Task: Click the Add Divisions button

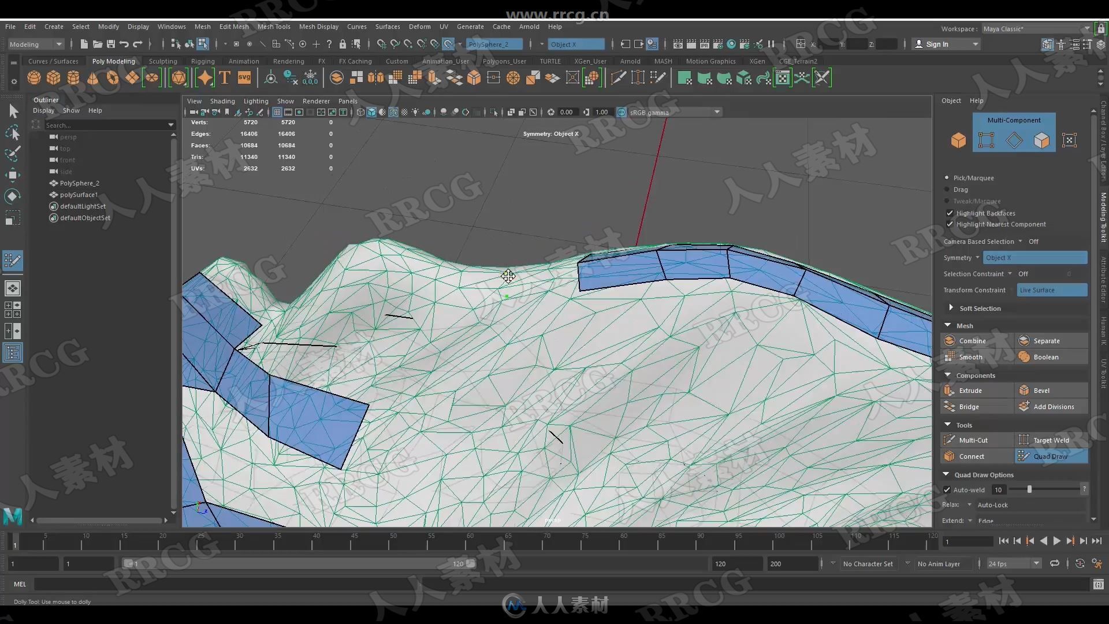Action: [1052, 406]
